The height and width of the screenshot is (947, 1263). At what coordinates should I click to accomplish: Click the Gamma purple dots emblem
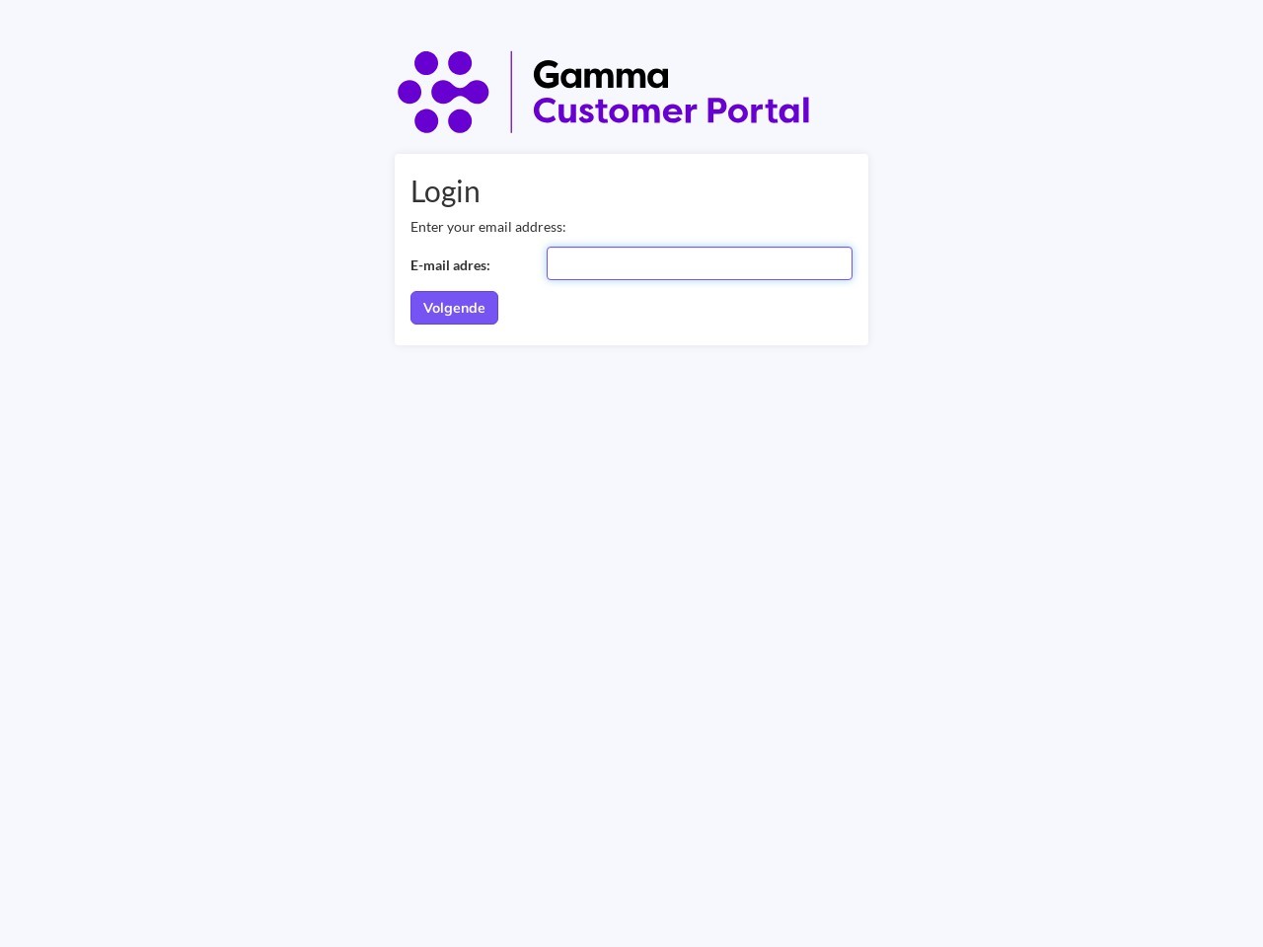(x=443, y=92)
